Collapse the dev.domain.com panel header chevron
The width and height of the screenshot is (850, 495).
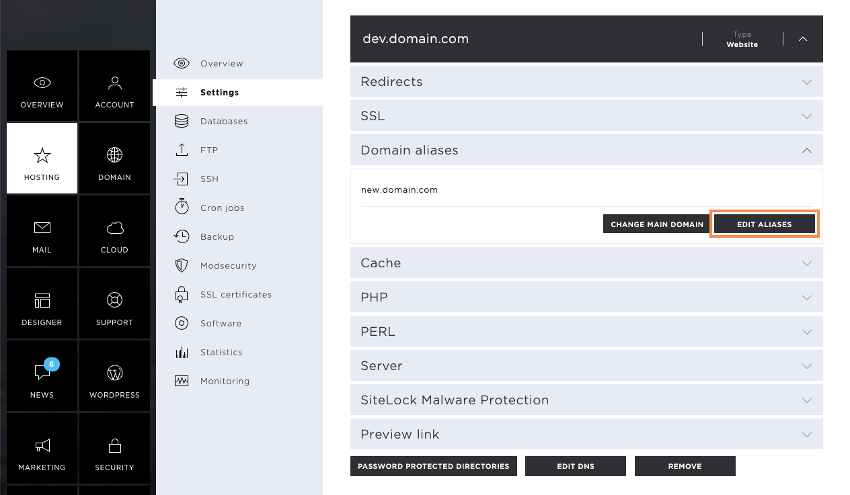tap(803, 39)
